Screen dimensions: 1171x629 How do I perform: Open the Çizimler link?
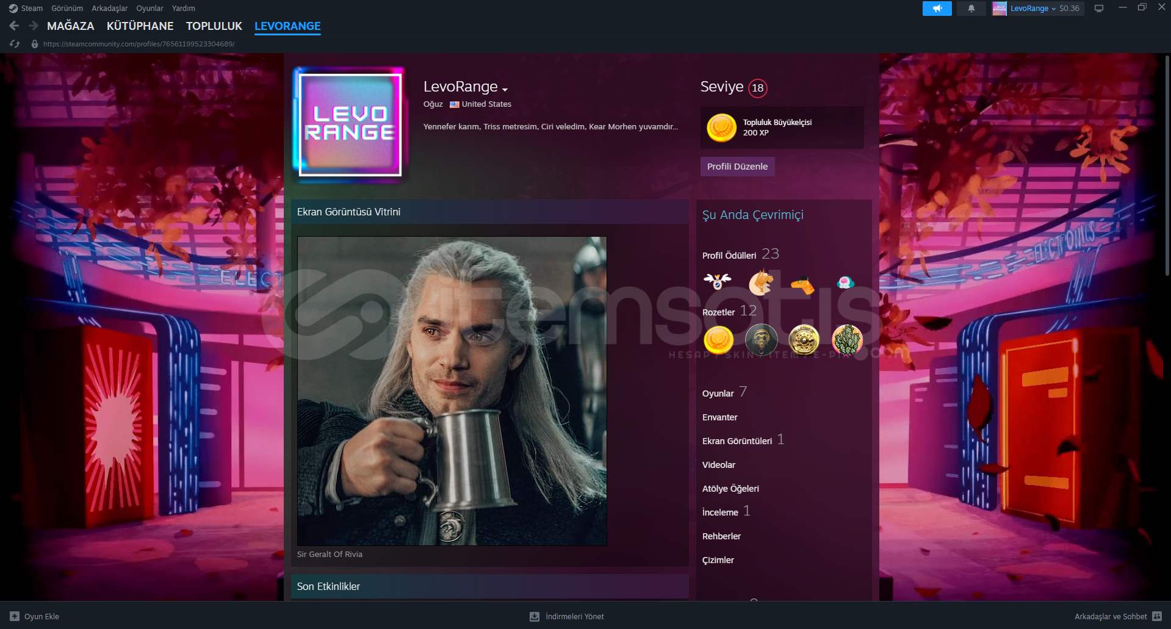(718, 560)
